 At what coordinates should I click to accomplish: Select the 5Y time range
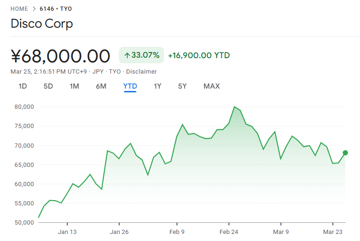point(182,86)
